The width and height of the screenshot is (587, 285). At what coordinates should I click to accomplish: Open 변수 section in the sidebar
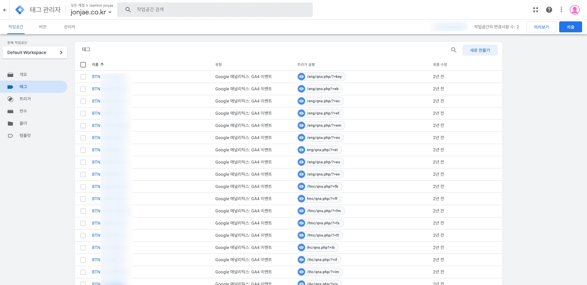coord(23,111)
